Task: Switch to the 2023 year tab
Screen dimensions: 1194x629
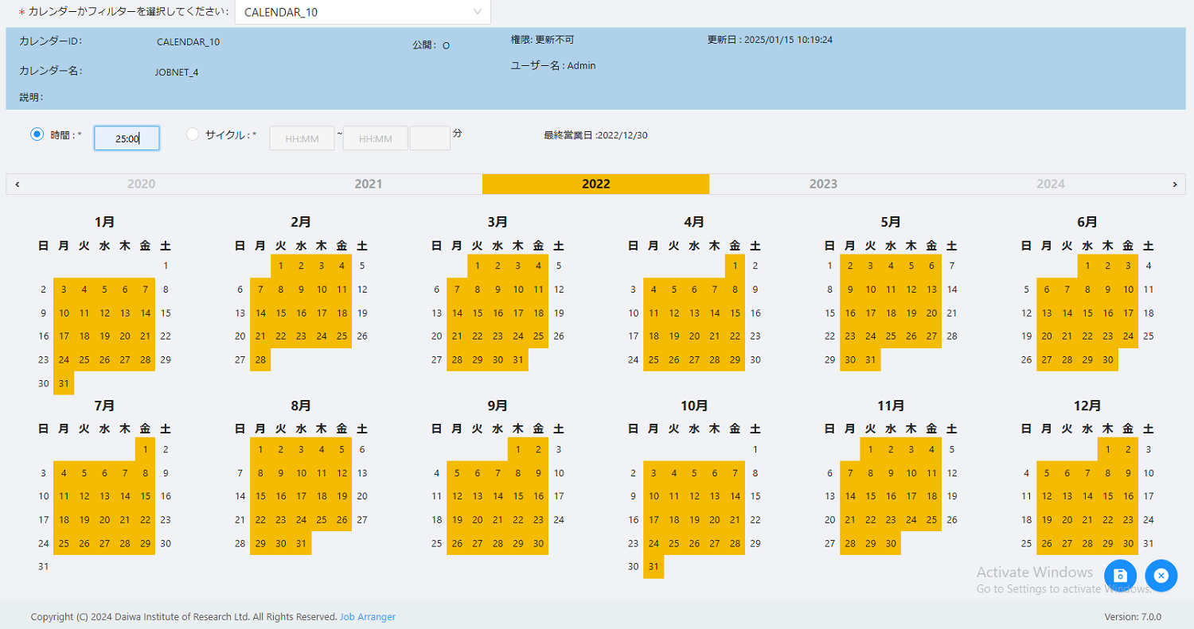Action: (823, 184)
